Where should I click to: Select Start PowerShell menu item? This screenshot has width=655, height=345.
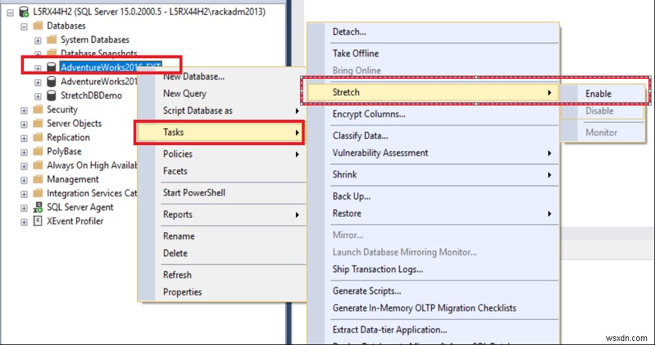(222, 193)
